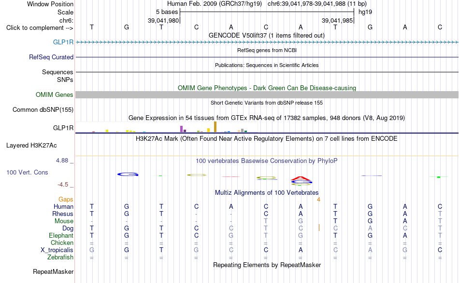
Task: Click the Repeating Elements by RepeatMasker title
Action: click(267, 265)
